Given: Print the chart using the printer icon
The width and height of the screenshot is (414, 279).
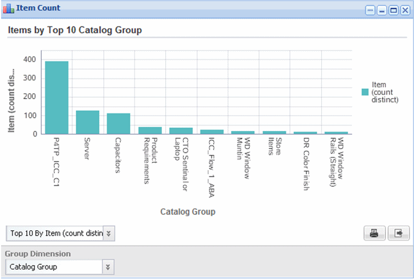Looking at the screenshot, I should [374, 233].
